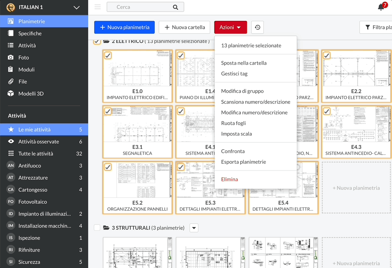Click the hamburger menu icon
392x268 pixels.
97,7
